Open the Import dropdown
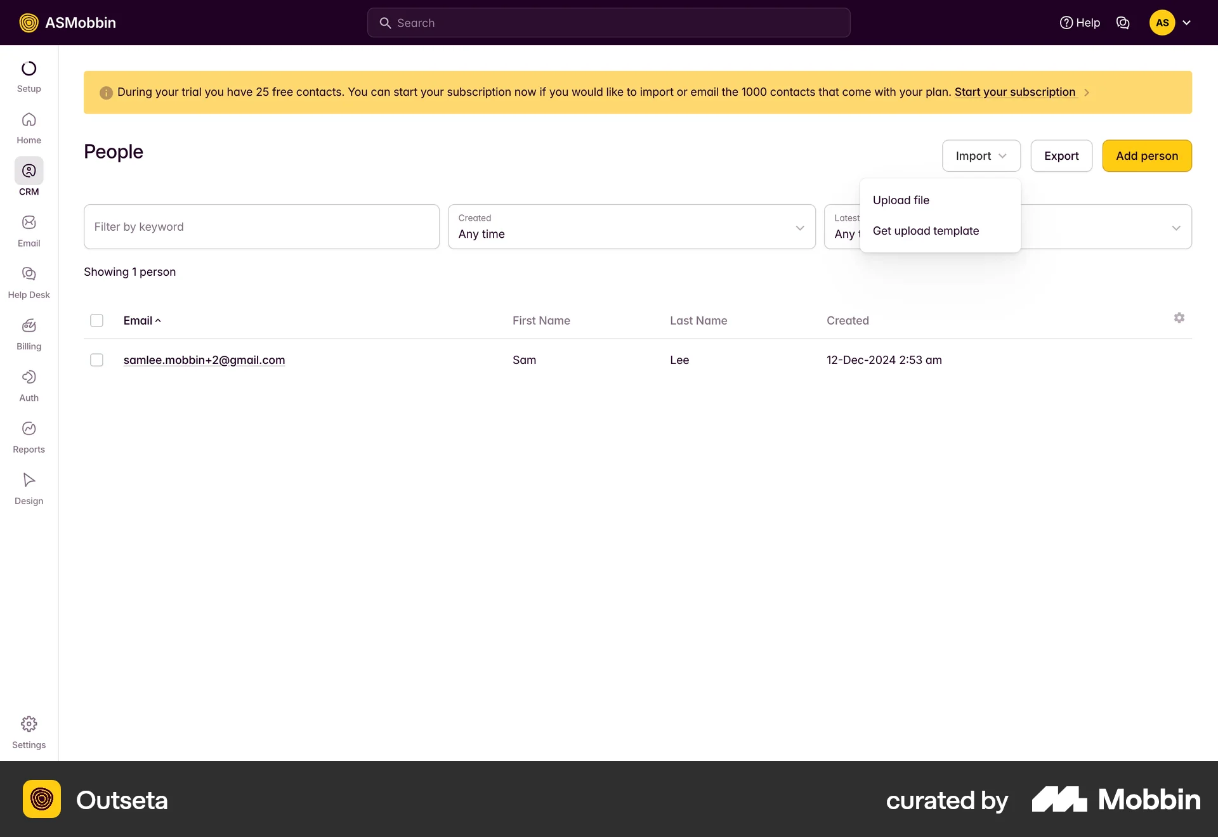The width and height of the screenshot is (1218, 837). pos(980,155)
